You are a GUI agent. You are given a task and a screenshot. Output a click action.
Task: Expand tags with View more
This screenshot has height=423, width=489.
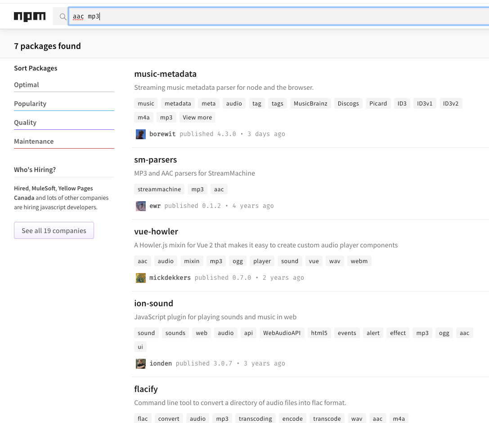[x=197, y=117]
